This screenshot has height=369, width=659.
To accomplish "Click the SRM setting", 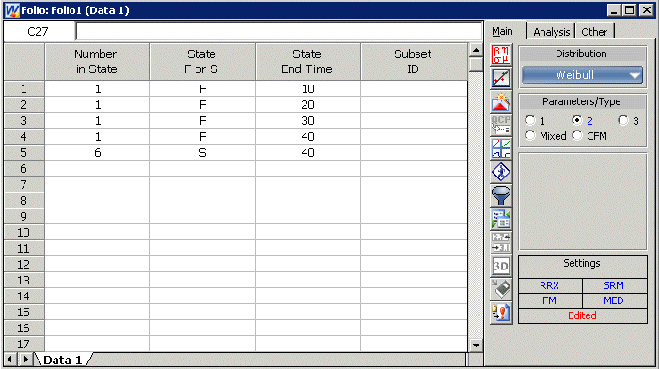I will tap(614, 285).
